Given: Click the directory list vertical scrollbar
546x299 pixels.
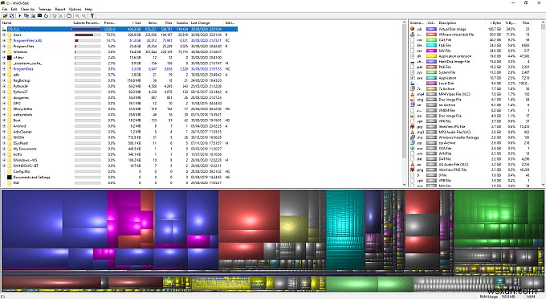Looking at the screenshot, I should click(404, 104).
